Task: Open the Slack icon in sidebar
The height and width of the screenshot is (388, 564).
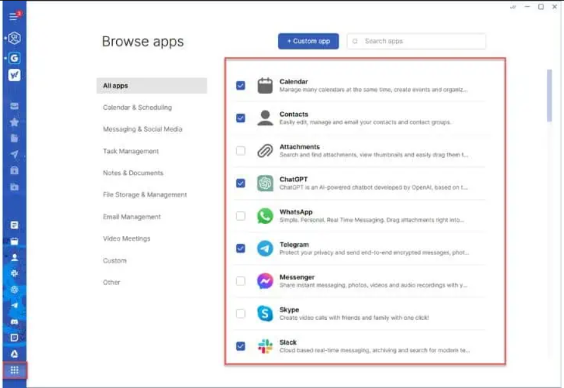Action: (x=14, y=273)
